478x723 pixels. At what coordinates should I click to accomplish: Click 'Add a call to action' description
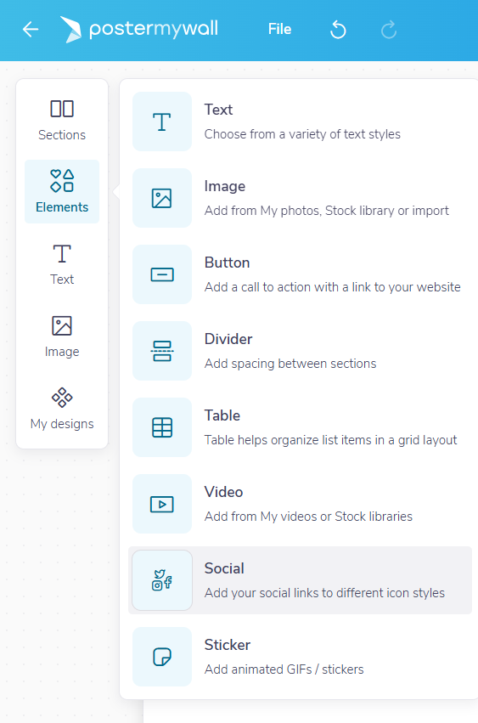pos(332,287)
